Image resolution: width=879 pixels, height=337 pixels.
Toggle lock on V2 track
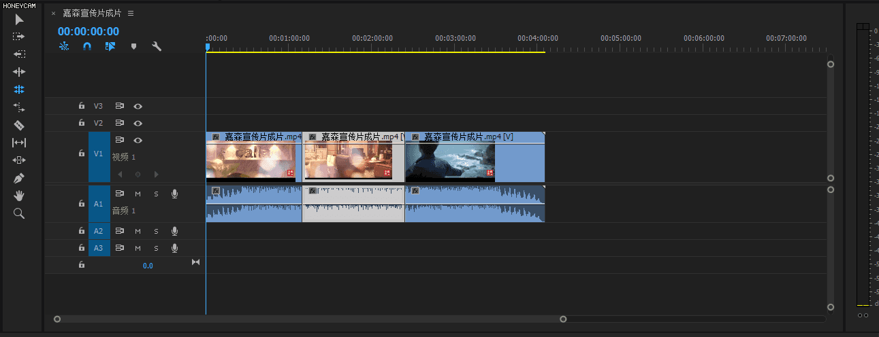pos(82,123)
